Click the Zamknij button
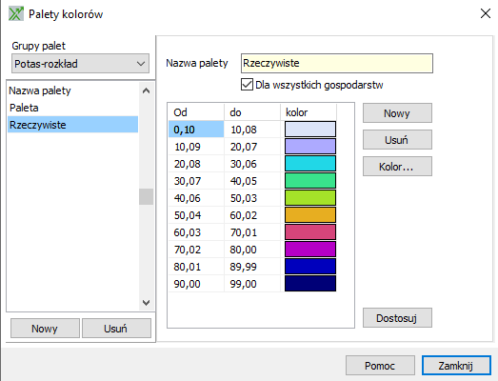 pos(456,366)
